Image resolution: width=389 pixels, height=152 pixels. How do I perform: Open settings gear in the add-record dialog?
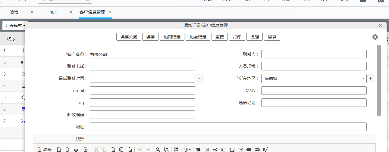[375, 37]
